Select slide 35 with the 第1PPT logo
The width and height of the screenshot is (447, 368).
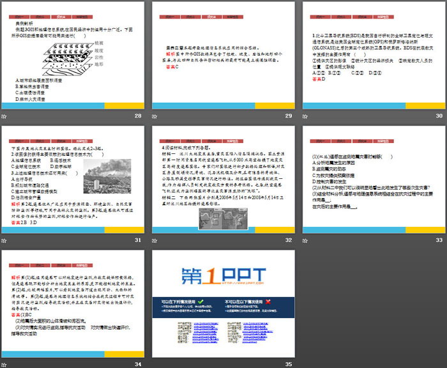[x=223, y=304]
